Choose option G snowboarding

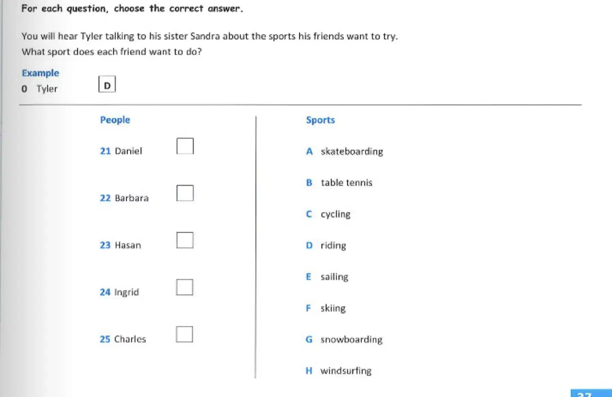tap(344, 340)
